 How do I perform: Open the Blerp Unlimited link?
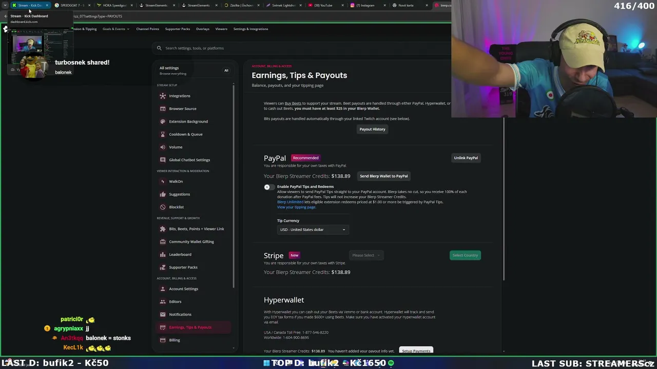click(290, 202)
